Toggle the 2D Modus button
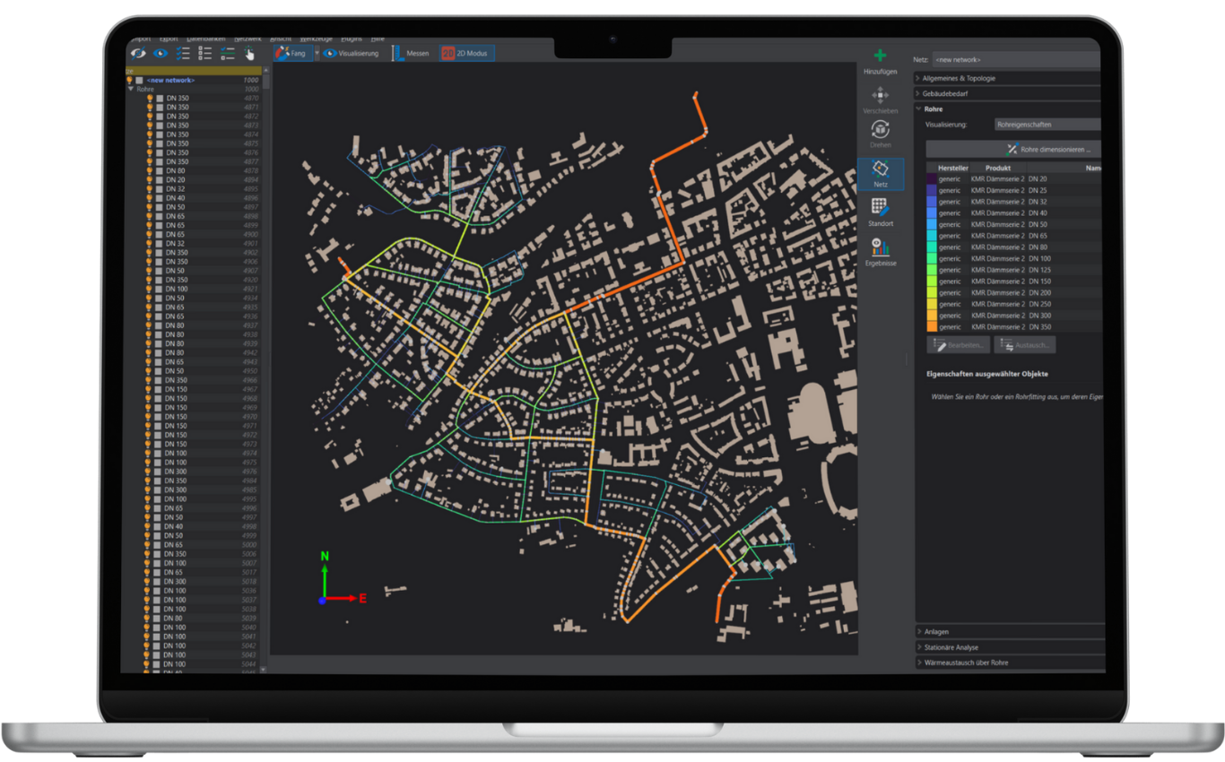This screenshot has width=1225, height=762. pyautogui.click(x=465, y=54)
